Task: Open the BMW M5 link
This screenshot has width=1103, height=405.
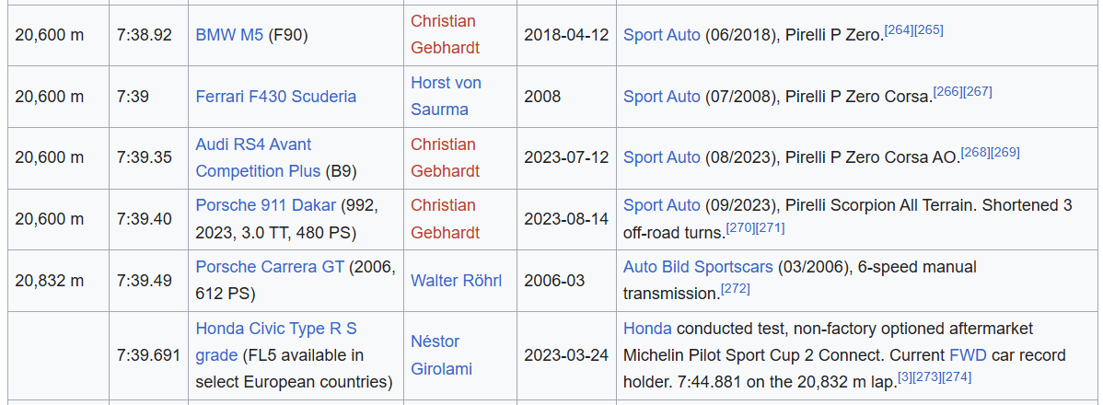Action: tap(229, 35)
